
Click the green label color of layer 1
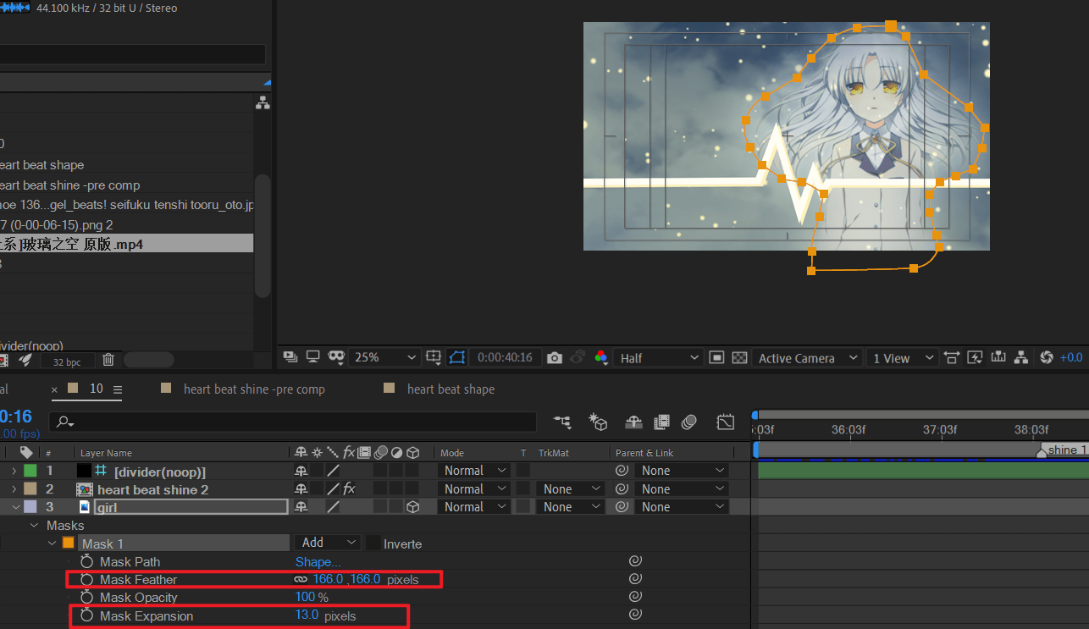pyautogui.click(x=30, y=471)
